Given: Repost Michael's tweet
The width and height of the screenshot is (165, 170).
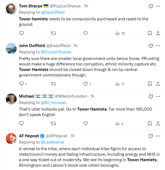Looking at the screenshot, I should 54,124.
